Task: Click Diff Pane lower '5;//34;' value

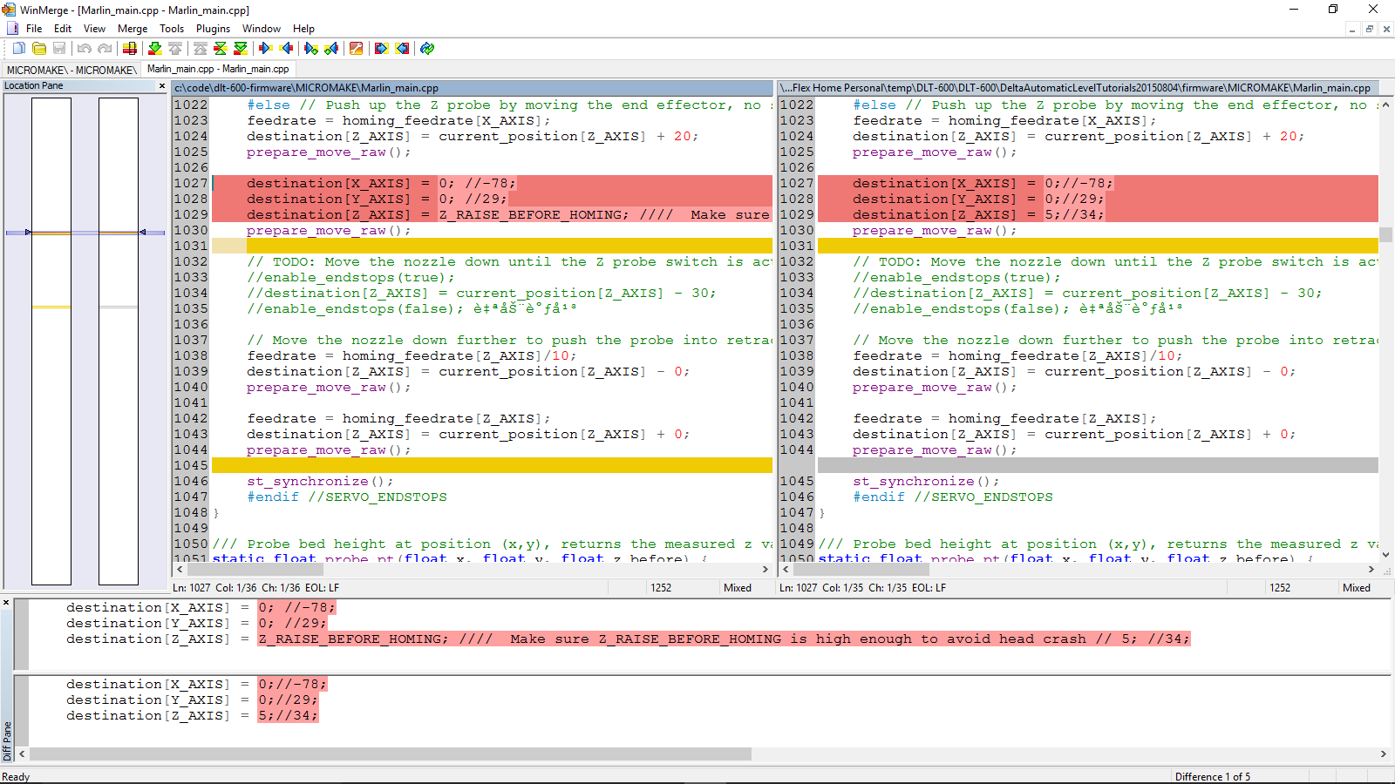Action: point(288,716)
